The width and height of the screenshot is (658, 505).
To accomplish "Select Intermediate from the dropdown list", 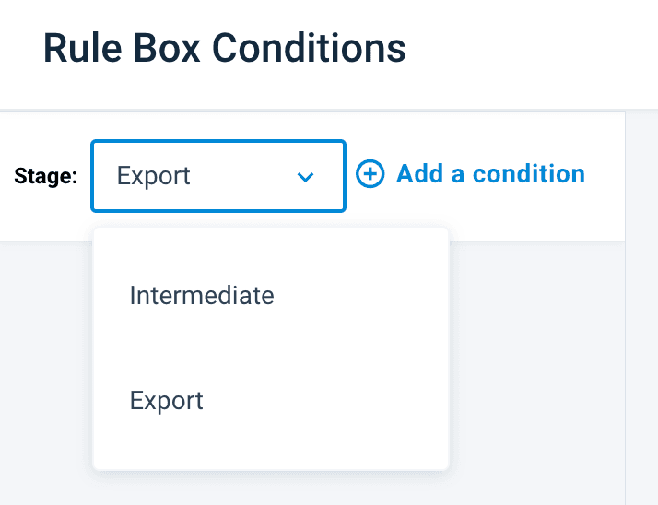I will (x=202, y=296).
